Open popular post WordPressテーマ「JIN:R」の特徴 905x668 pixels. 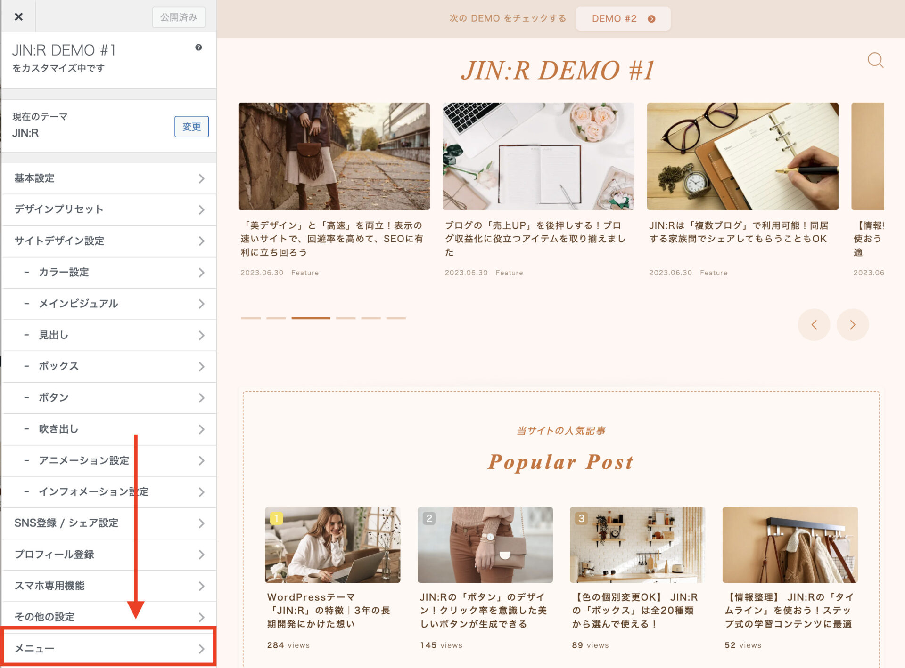coord(329,610)
